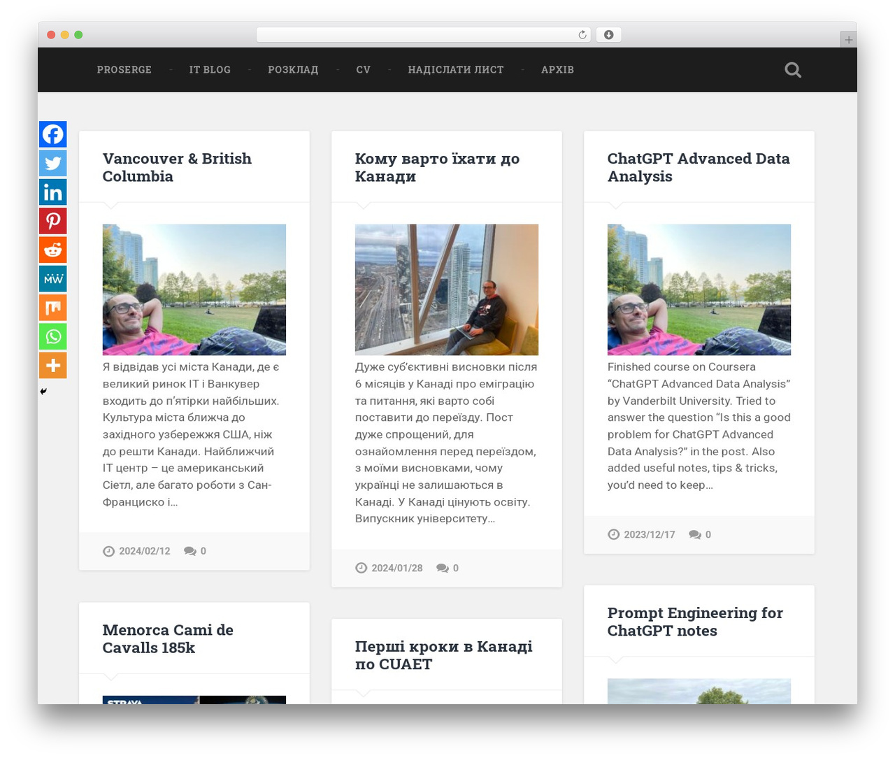Open the АРХІВ menu item
895x758 pixels.
[557, 70]
